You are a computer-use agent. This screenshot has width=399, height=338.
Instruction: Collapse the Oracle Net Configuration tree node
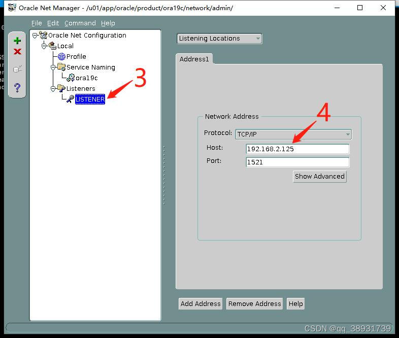coord(35,36)
